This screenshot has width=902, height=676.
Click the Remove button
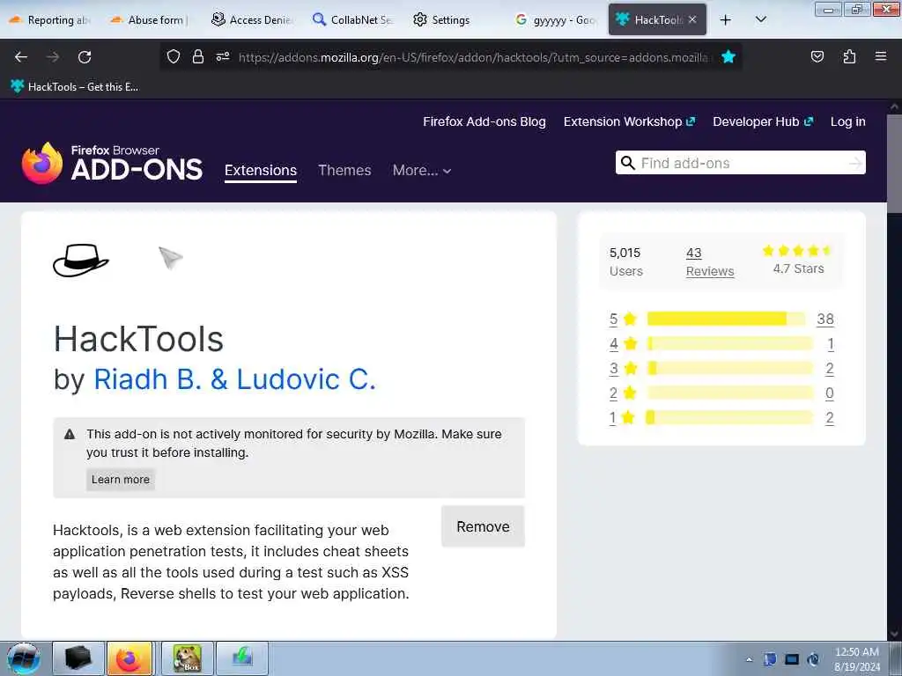click(483, 526)
